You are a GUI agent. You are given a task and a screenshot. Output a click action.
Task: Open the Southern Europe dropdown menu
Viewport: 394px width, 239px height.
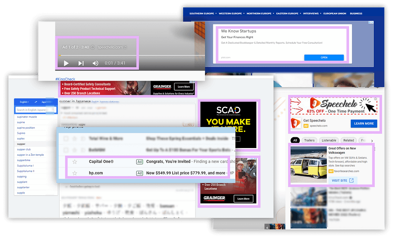[203, 13]
